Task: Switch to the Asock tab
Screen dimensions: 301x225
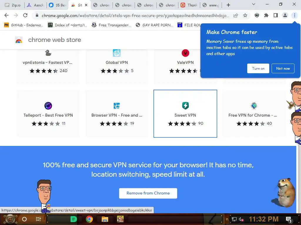Action: point(36,5)
